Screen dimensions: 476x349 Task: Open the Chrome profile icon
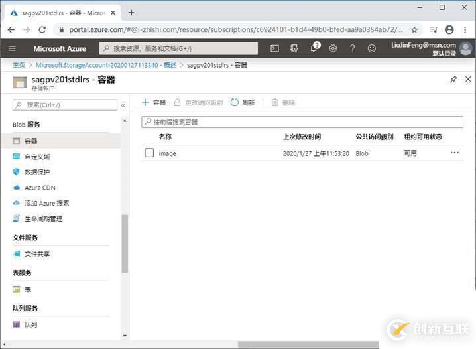(449, 29)
